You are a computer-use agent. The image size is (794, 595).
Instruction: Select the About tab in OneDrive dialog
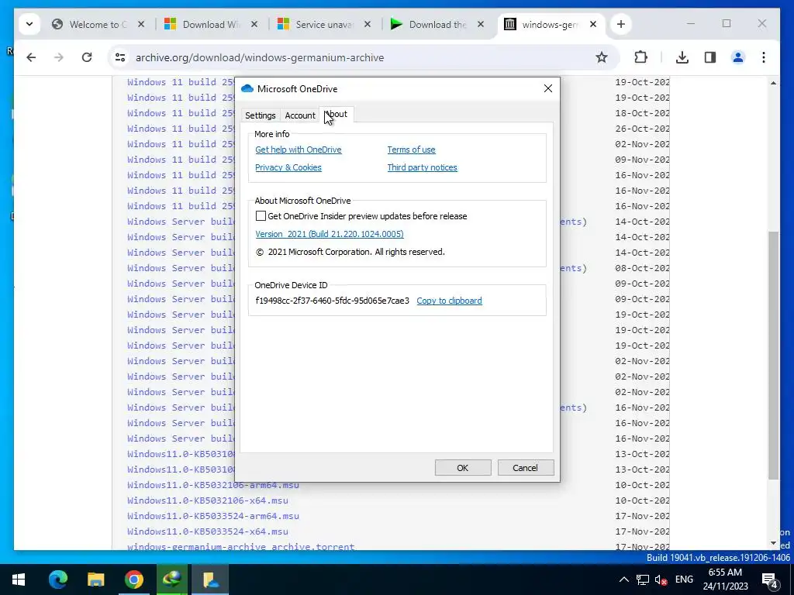pyautogui.click(x=337, y=115)
